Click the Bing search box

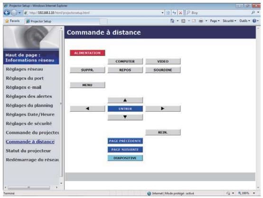point(218,13)
